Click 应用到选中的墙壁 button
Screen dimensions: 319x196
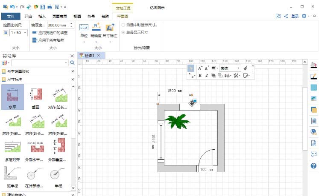tap(50, 32)
